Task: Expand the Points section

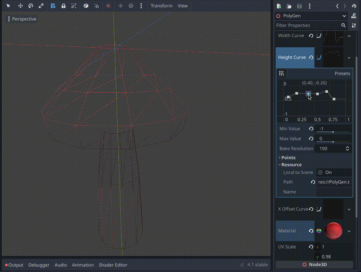Action: pyautogui.click(x=287, y=158)
